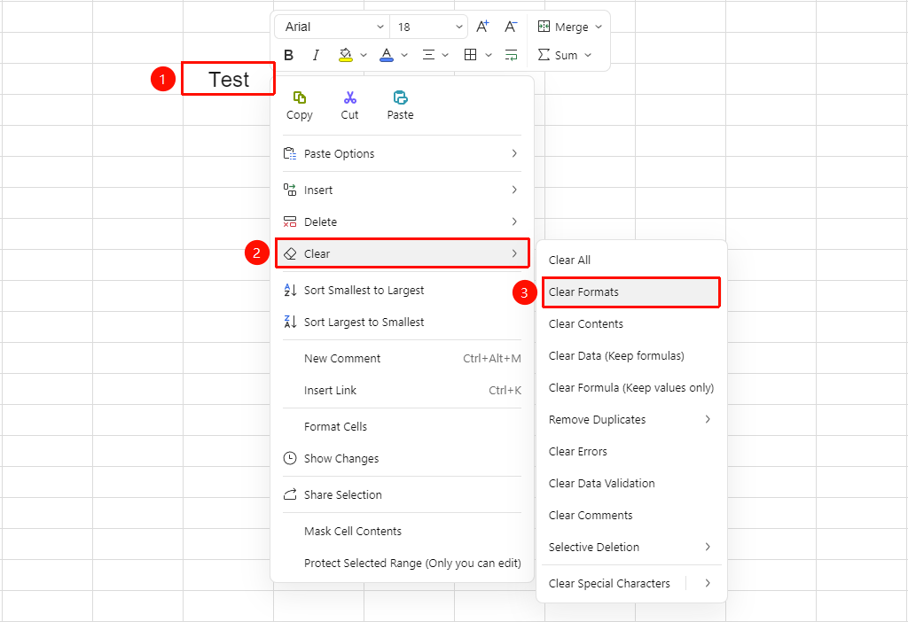Choose Sort Largest to Smallest

pyautogui.click(x=402, y=322)
